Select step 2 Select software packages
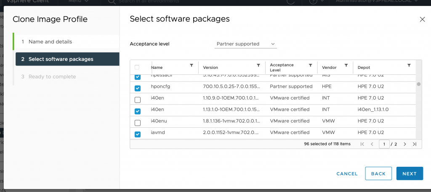The width and height of the screenshot is (431, 192). 61,59
